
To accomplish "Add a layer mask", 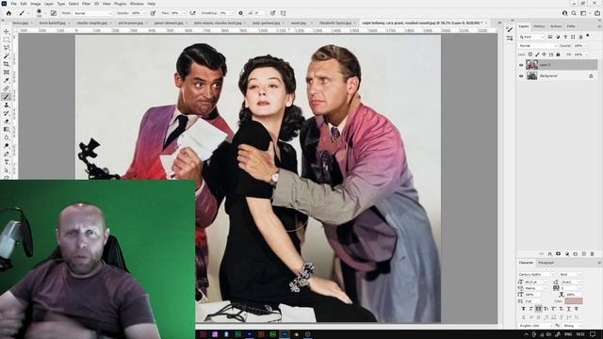I will point(559,254).
